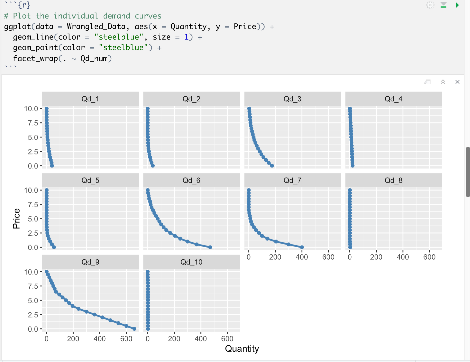The width and height of the screenshot is (470, 362).
Task: Open chunk options gear menu
Action: click(430, 5)
